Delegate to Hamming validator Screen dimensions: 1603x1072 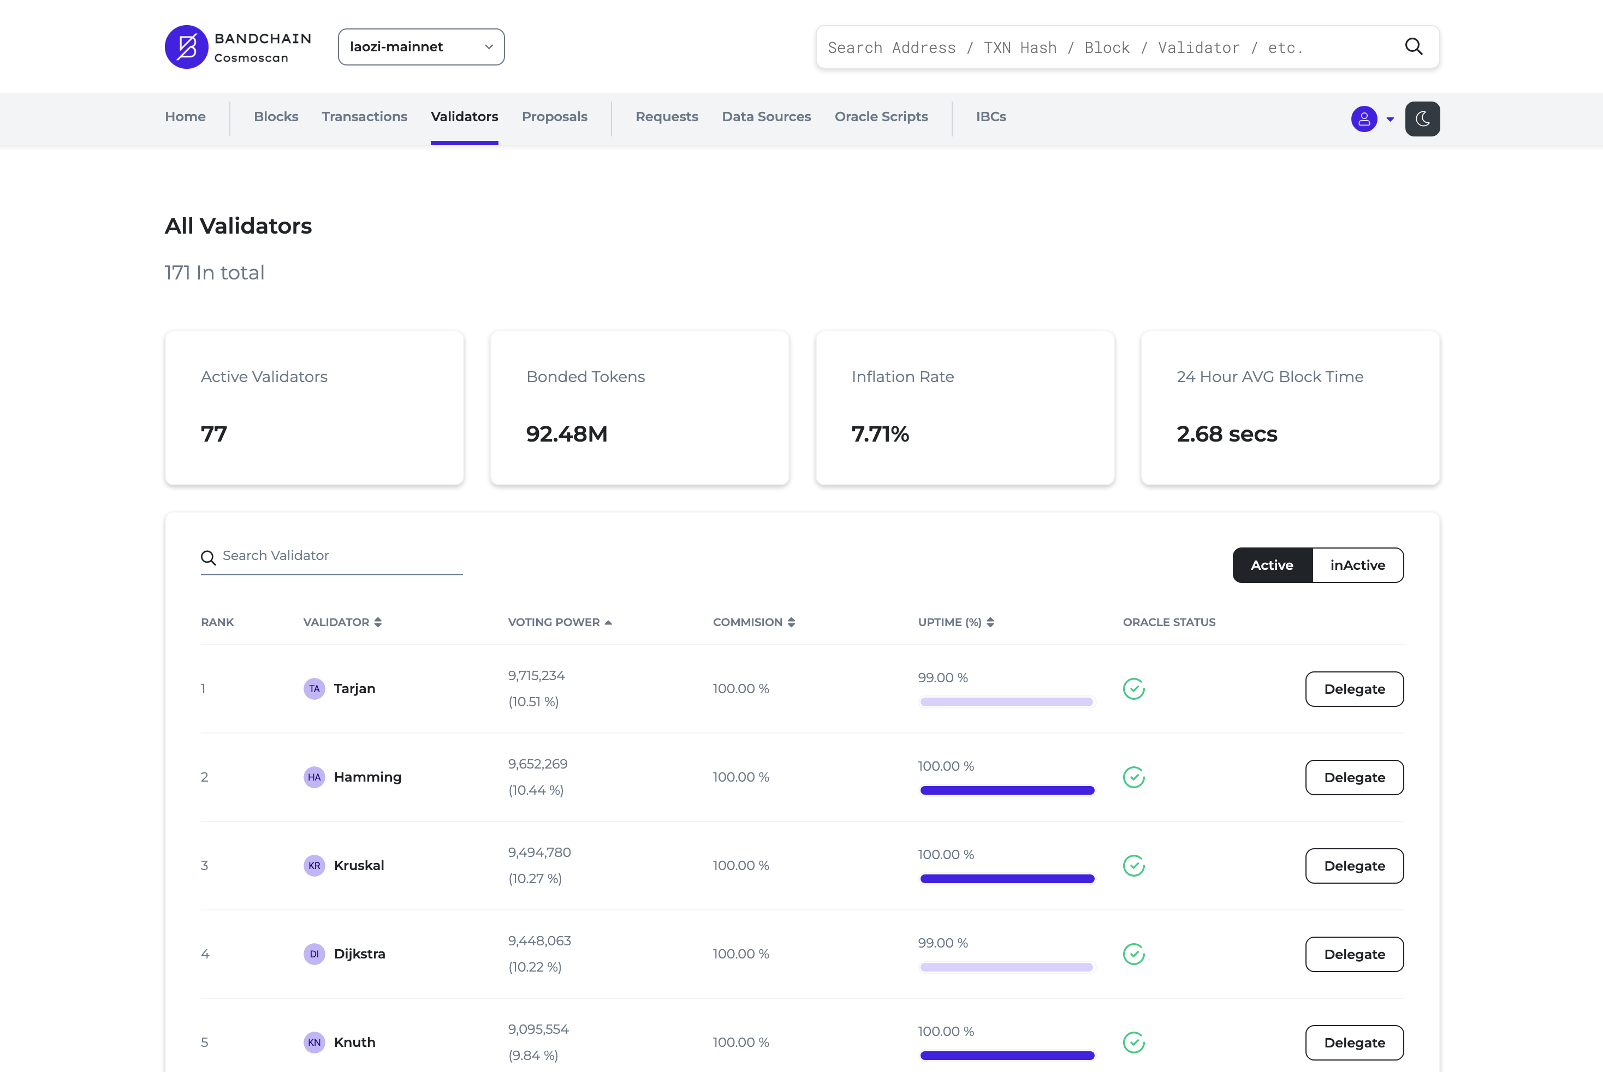(x=1354, y=777)
